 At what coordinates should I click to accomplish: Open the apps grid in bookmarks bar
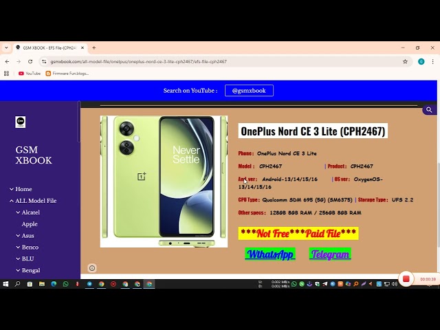pos(6,74)
